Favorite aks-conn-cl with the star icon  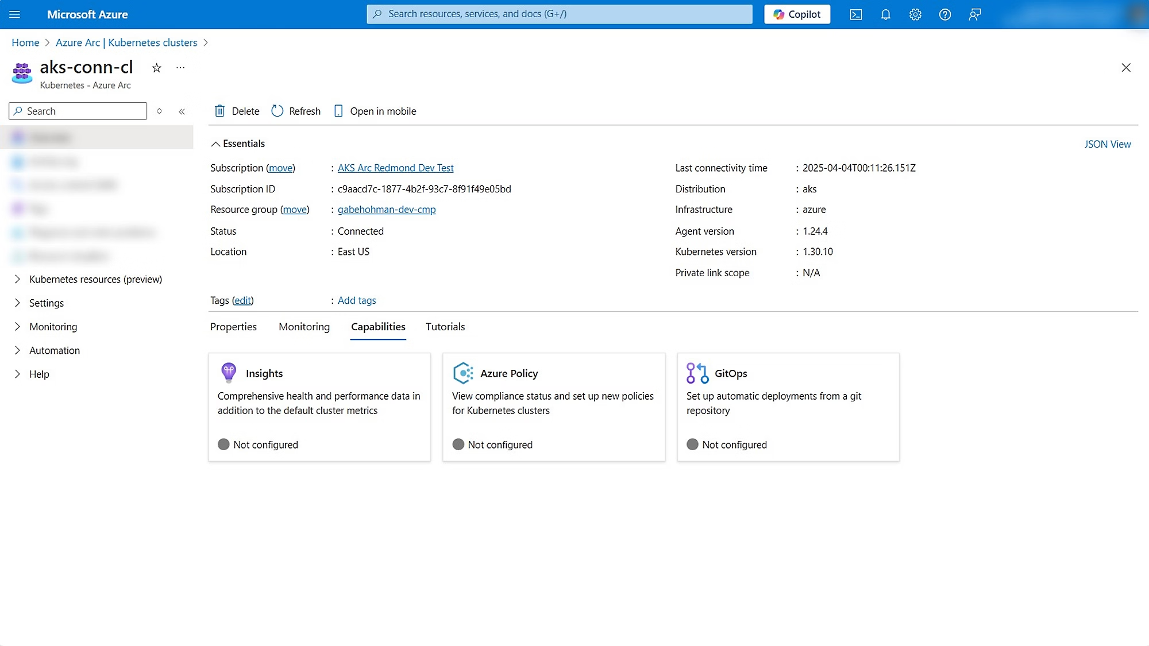pyautogui.click(x=156, y=68)
